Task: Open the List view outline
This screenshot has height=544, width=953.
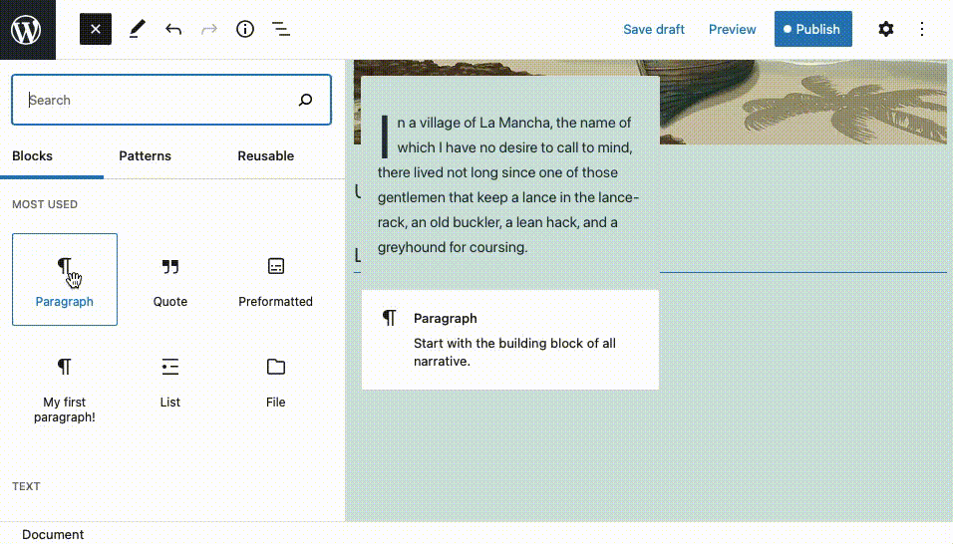Action: pos(281,29)
